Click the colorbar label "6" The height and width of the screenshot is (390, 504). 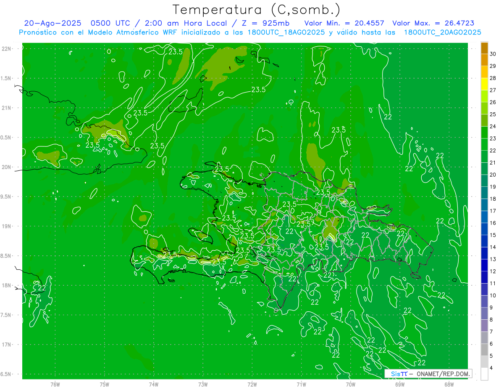pos(491,344)
